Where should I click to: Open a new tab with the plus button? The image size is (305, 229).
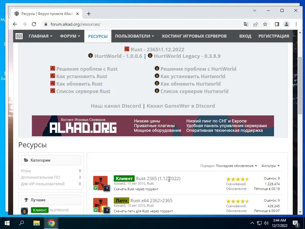coord(89,14)
